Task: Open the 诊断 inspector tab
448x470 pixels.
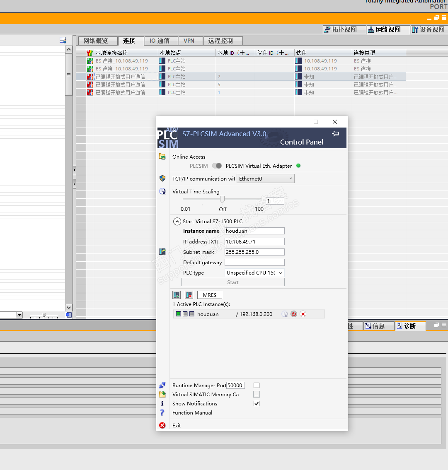Action: tap(410, 326)
